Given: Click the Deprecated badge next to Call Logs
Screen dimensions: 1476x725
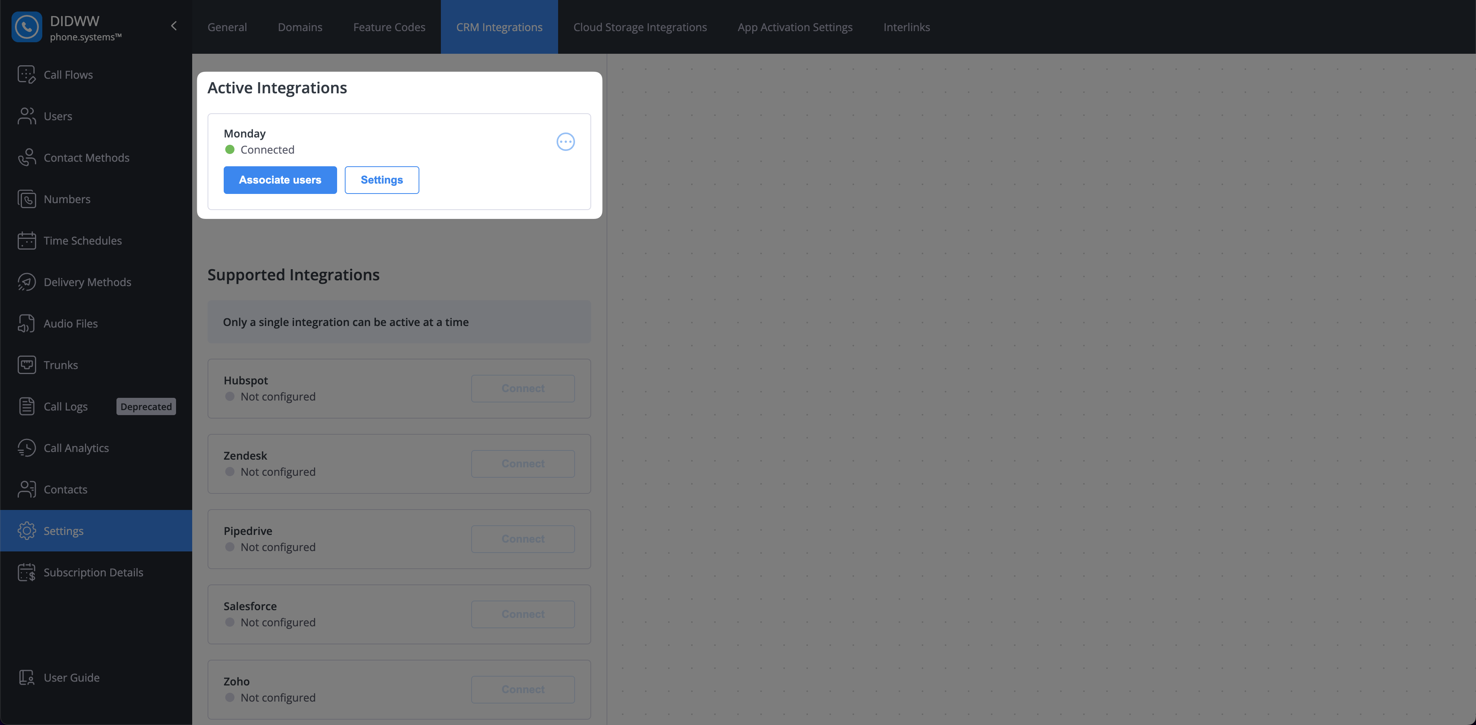Looking at the screenshot, I should pos(146,406).
